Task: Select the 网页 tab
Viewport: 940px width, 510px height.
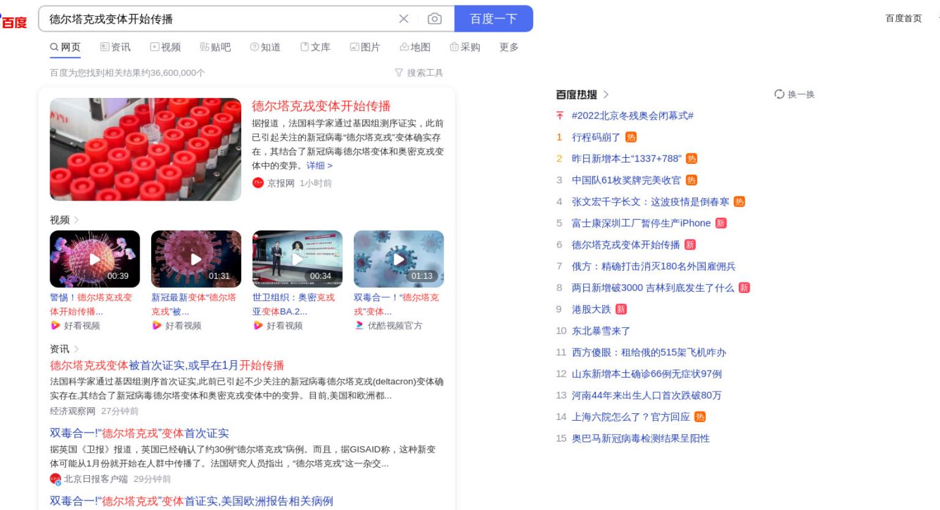Action: pyautogui.click(x=65, y=47)
